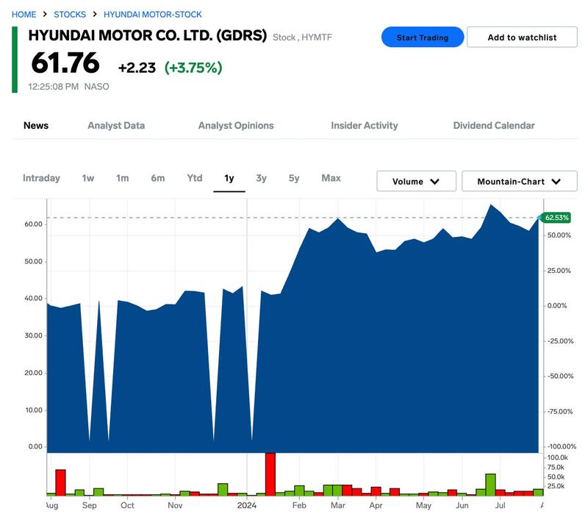Click the 2024 x-axis label

click(x=247, y=505)
